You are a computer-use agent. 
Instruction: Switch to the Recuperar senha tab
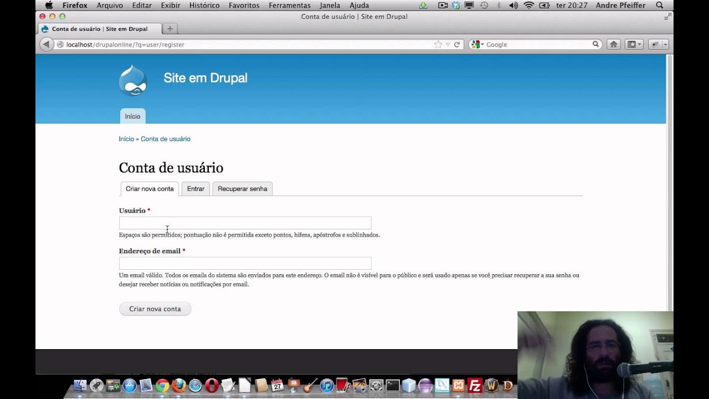[x=243, y=189]
